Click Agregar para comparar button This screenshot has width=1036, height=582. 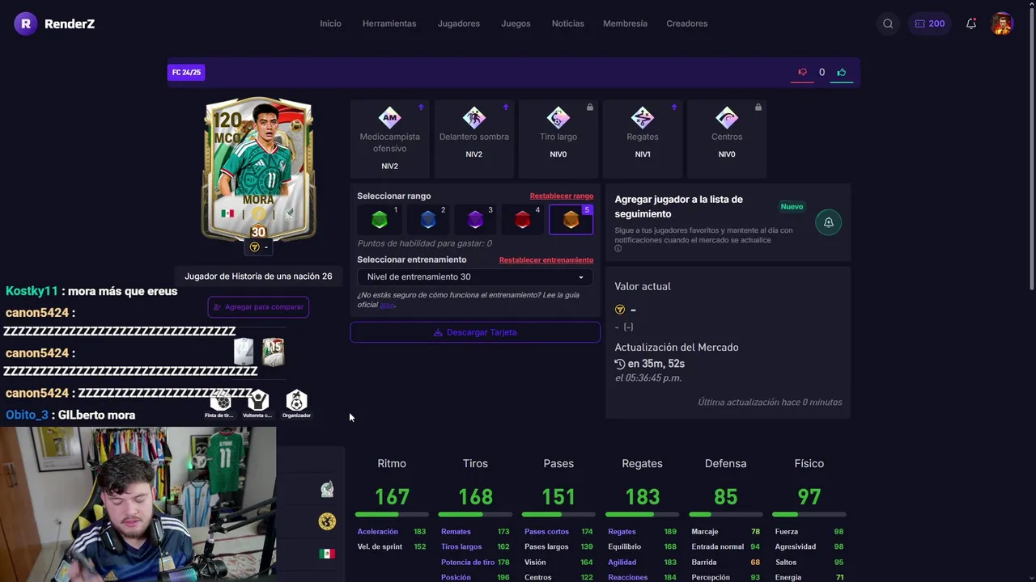click(258, 307)
